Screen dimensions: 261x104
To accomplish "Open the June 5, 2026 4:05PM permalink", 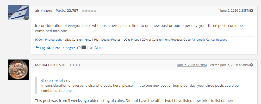I will tap(192, 65).
